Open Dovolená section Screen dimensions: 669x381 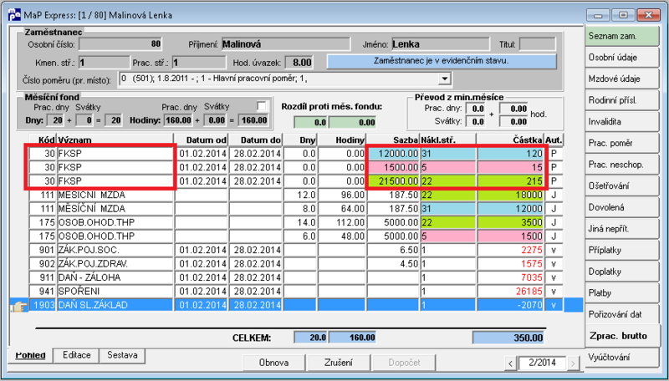coord(622,207)
